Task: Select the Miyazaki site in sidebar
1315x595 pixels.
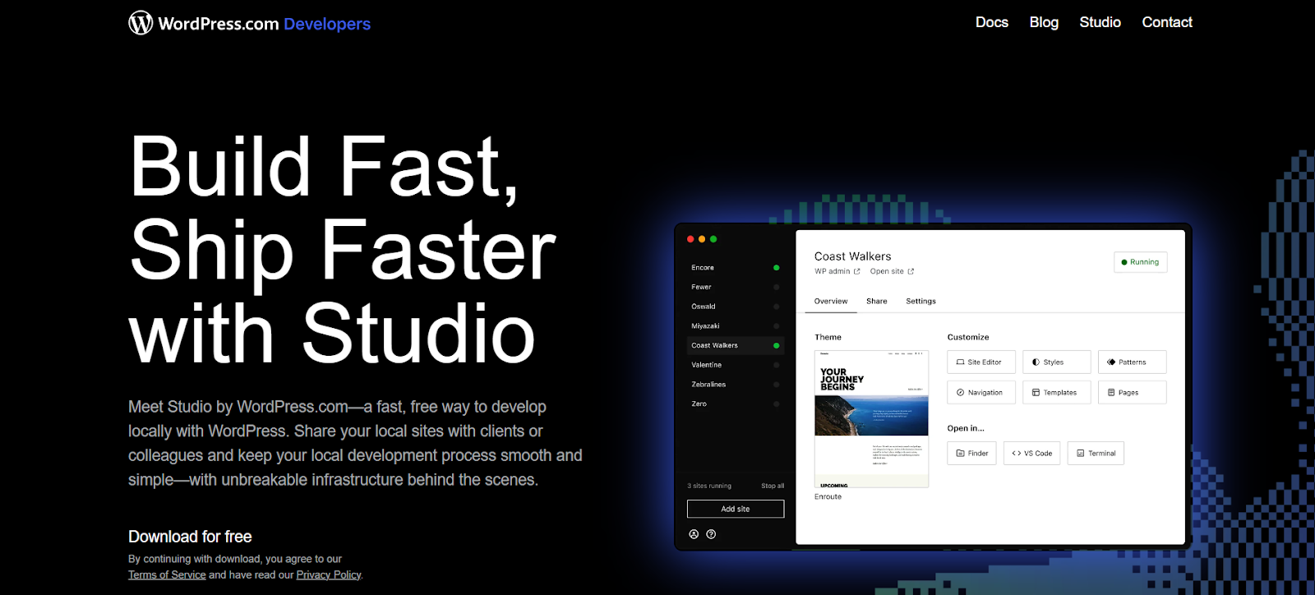Action: pos(736,326)
